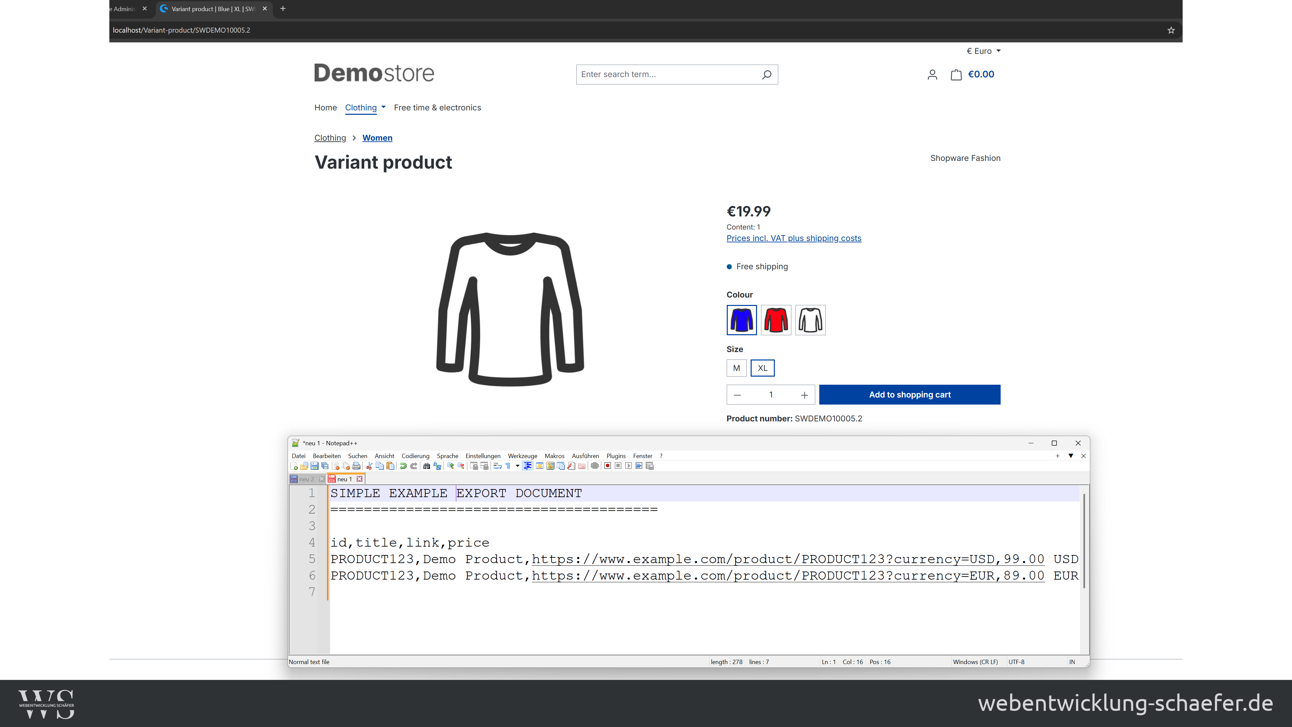This screenshot has width=1292, height=727.
Task: Click the Women breadcrumb link
Action: coord(377,137)
